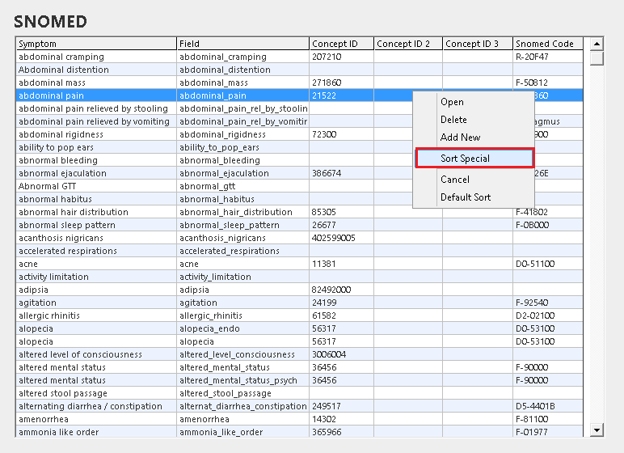Click the Concept ID 2 column header

pos(408,44)
